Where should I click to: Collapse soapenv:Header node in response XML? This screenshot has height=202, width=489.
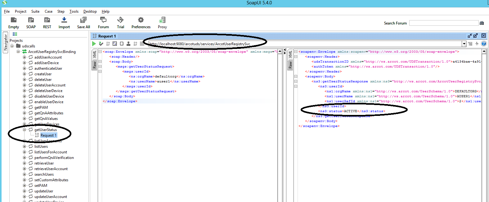[296, 57]
